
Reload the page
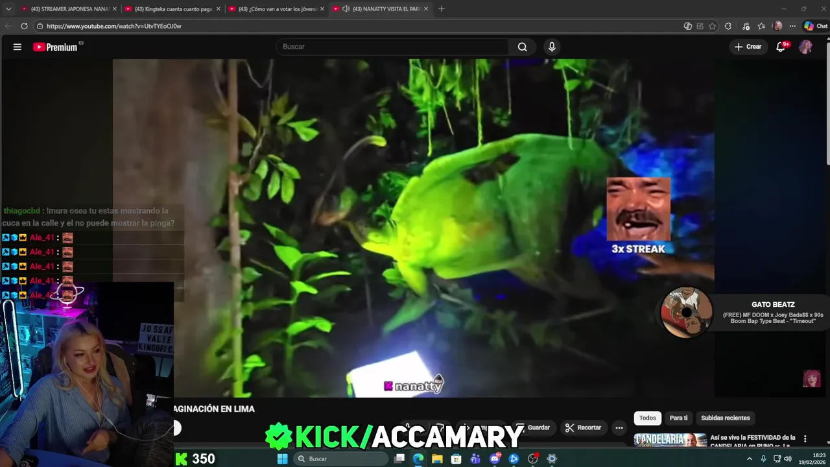pyautogui.click(x=24, y=26)
